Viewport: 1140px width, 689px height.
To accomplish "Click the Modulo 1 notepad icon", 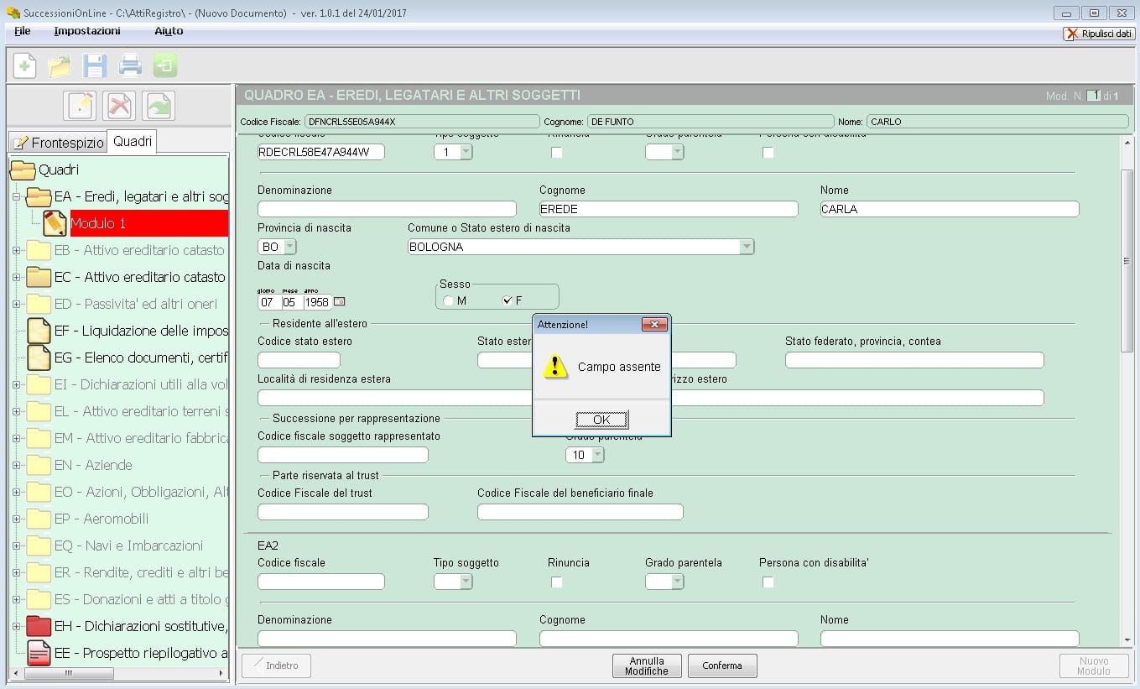I will click(x=55, y=223).
